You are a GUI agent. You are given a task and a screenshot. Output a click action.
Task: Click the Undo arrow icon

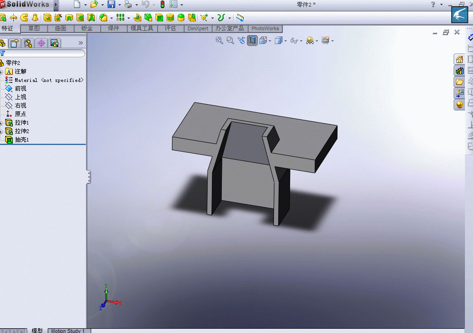(x=146, y=5)
